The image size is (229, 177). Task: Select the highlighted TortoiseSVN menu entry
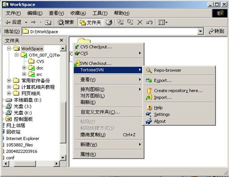[x=108, y=70]
